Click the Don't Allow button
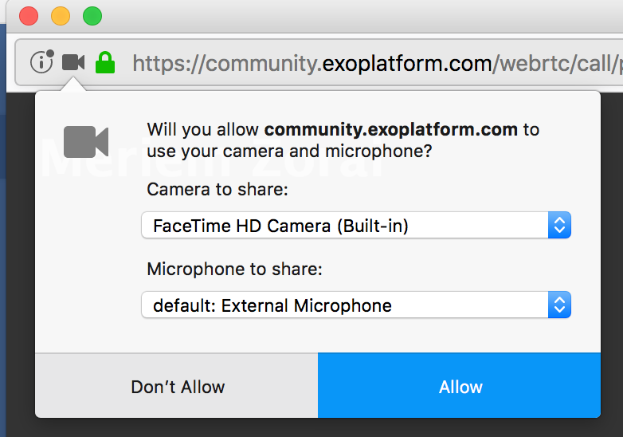623x437 pixels. click(176, 385)
